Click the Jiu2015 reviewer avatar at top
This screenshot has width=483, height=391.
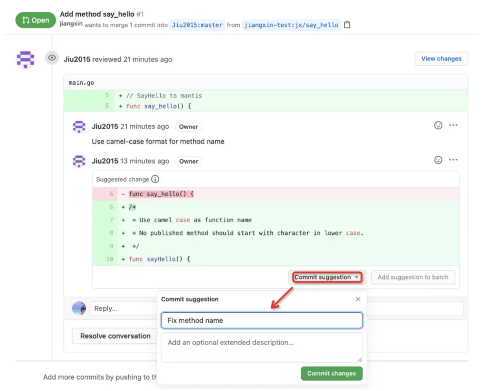[x=25, y=59]
